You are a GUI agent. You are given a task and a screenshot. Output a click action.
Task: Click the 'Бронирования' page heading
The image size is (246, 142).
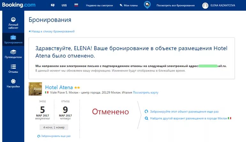click(50, 20)
